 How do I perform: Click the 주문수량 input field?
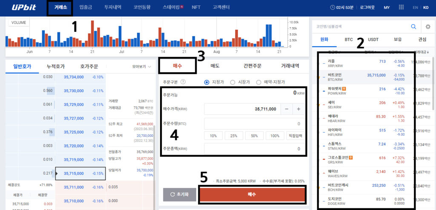pos(255,124)
